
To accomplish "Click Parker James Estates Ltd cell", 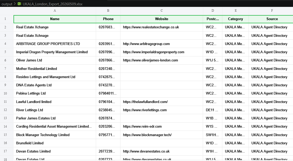I will tap(55, 118).
